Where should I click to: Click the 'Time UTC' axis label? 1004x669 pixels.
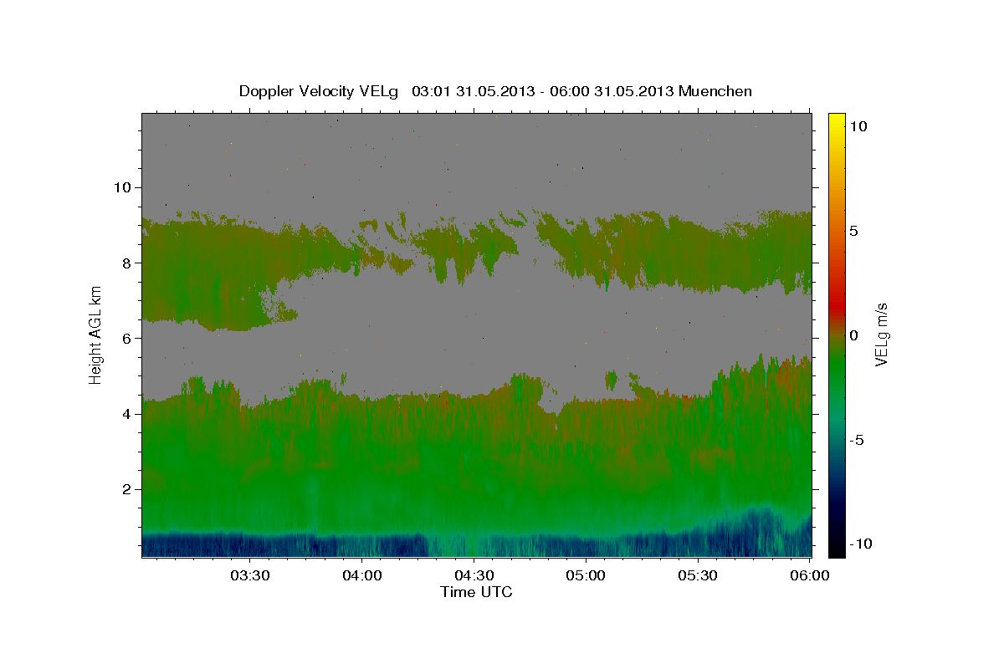click(x=476, y=592)
